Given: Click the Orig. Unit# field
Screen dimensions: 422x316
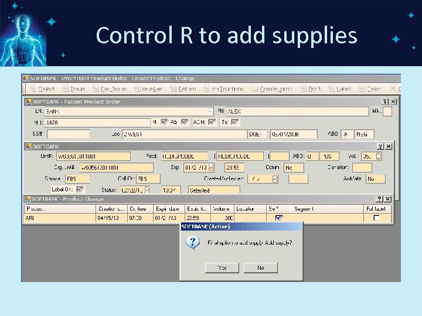Looking at the screenshot, I should pyautogui.click(x=116, y=167).
